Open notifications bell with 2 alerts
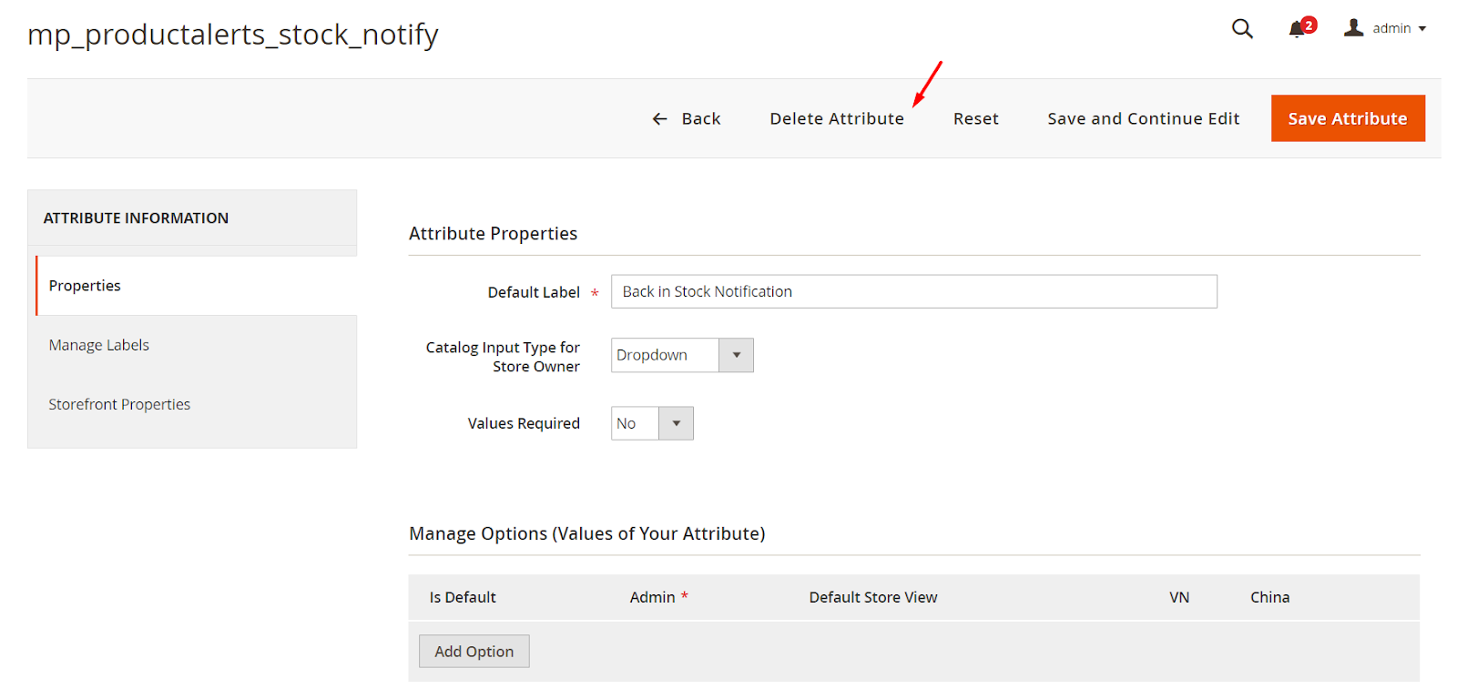1457x699 pixels. 1298,29
